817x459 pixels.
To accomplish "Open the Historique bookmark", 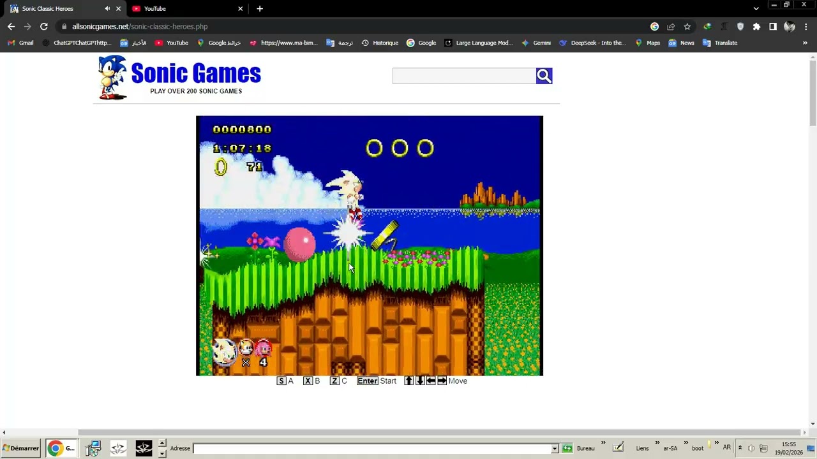I will tap(380, 43).
